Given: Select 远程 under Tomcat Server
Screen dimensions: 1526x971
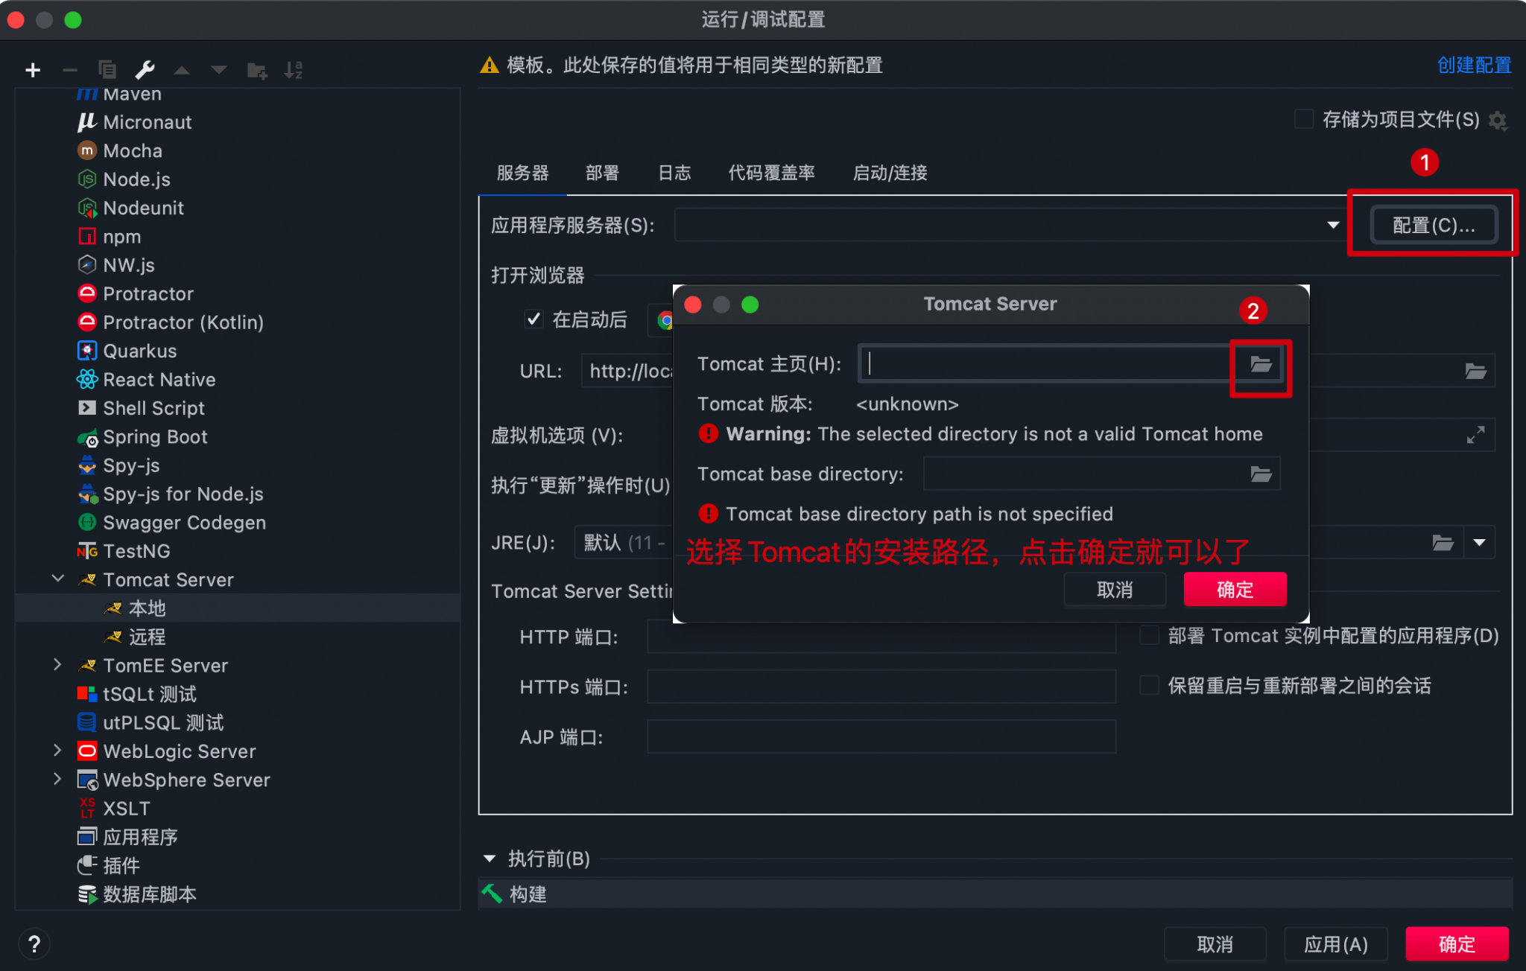Looking at the screenshot, I should click(135, 637).
